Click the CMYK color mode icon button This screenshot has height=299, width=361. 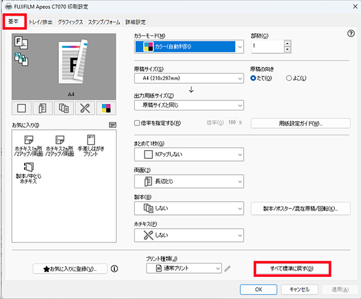pos(106,108)
